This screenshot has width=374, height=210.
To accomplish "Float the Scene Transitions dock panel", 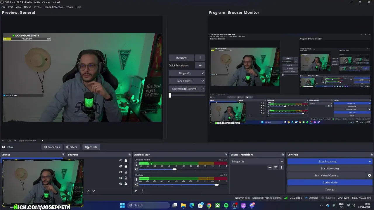I will click(x=283, y=155).
